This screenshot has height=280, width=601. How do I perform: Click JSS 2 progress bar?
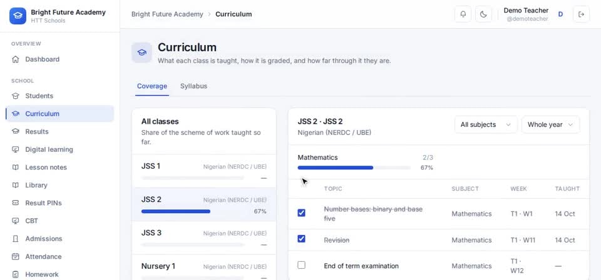192,211
